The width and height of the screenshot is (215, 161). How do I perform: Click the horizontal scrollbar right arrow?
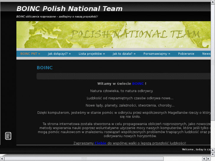tap(208, 159)
